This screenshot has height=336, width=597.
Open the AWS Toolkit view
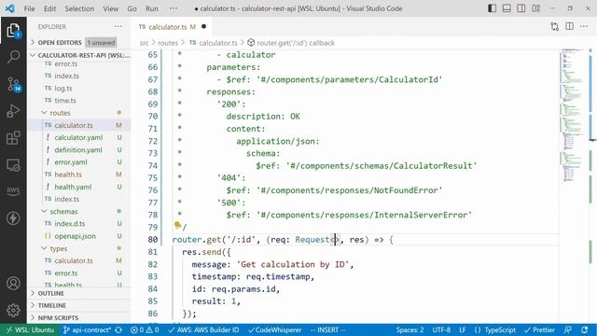click(13, 190)
